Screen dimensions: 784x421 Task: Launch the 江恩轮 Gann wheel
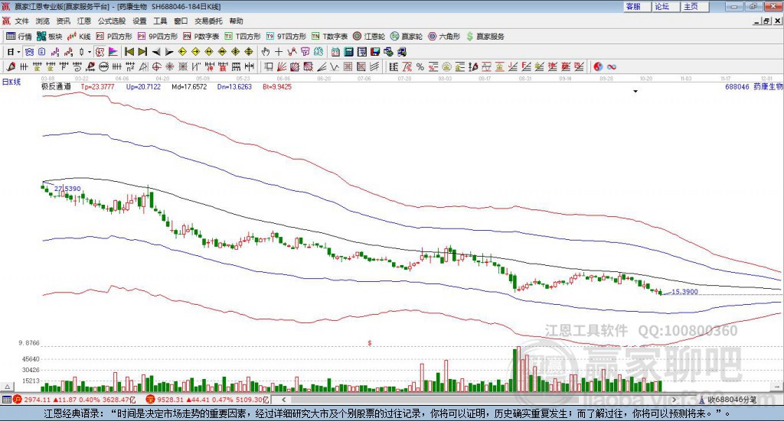[x=369, y=37]
